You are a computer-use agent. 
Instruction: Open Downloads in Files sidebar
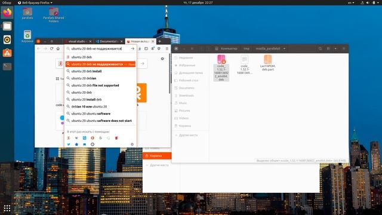[x=186, y=96]
